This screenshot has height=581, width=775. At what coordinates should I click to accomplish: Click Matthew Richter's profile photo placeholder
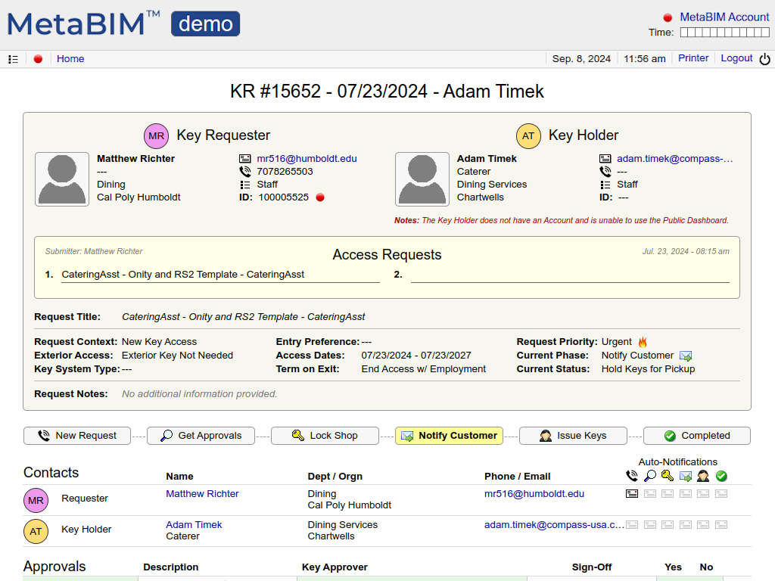point(62,179)
